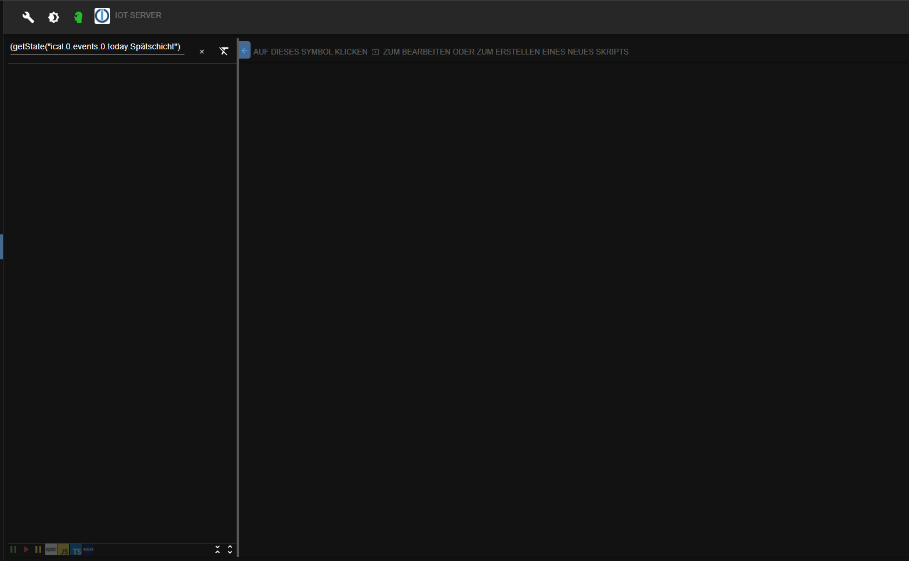Screen dimensions: 909x561
Task: Toggle the dark/light theme icon
Action: click(53, 17)
